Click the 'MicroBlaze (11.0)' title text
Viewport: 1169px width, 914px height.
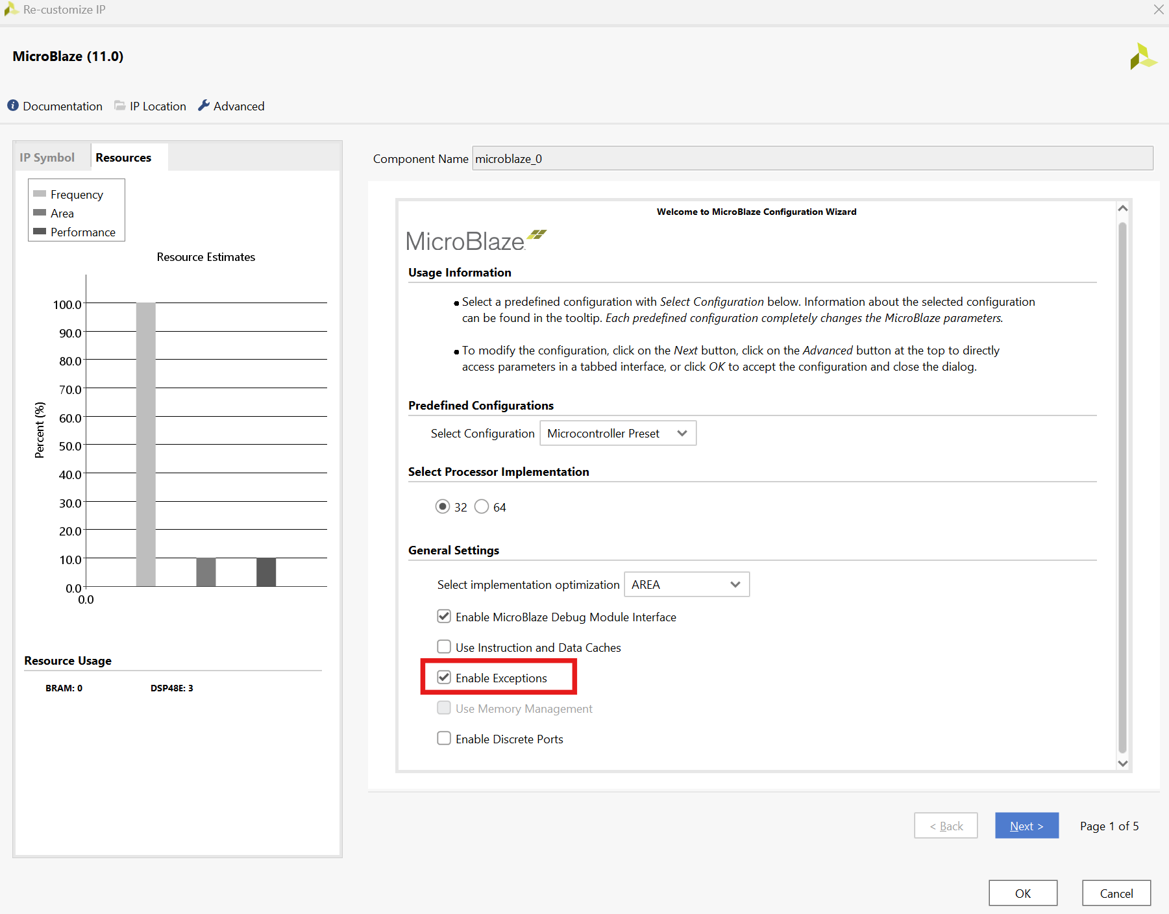(x=68, y=56)
